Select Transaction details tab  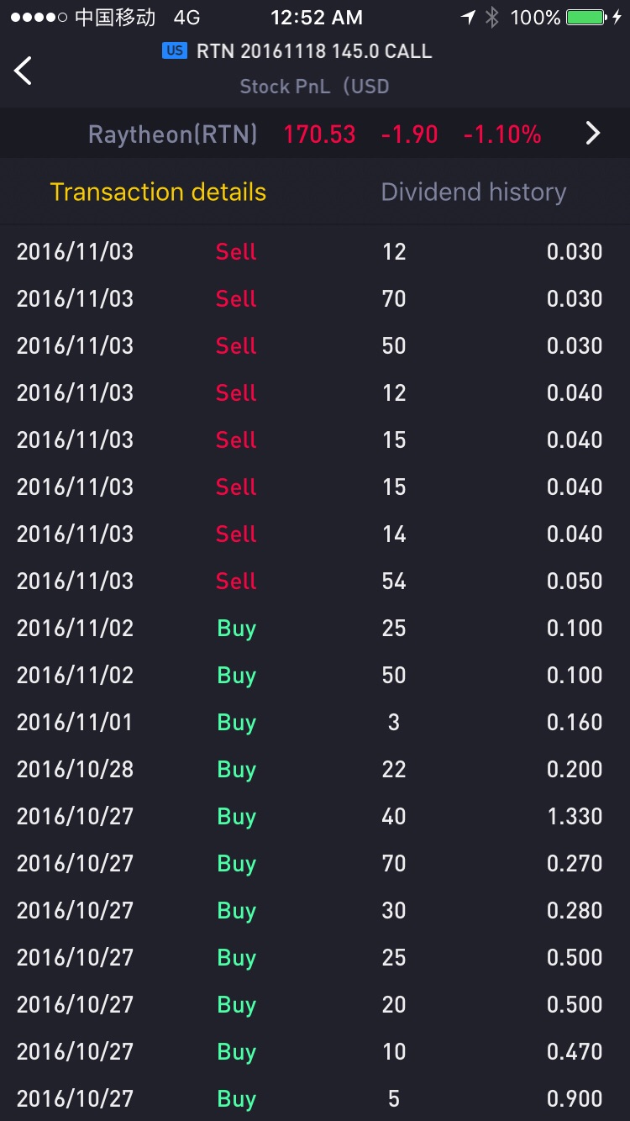pyautogui.click(x=158, y=192)
